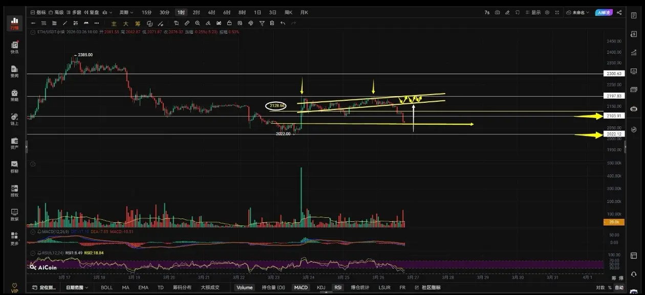Click the 2105.91 price label
The width and height of the screenshot is (645, 295).
[x=614, y=116]
